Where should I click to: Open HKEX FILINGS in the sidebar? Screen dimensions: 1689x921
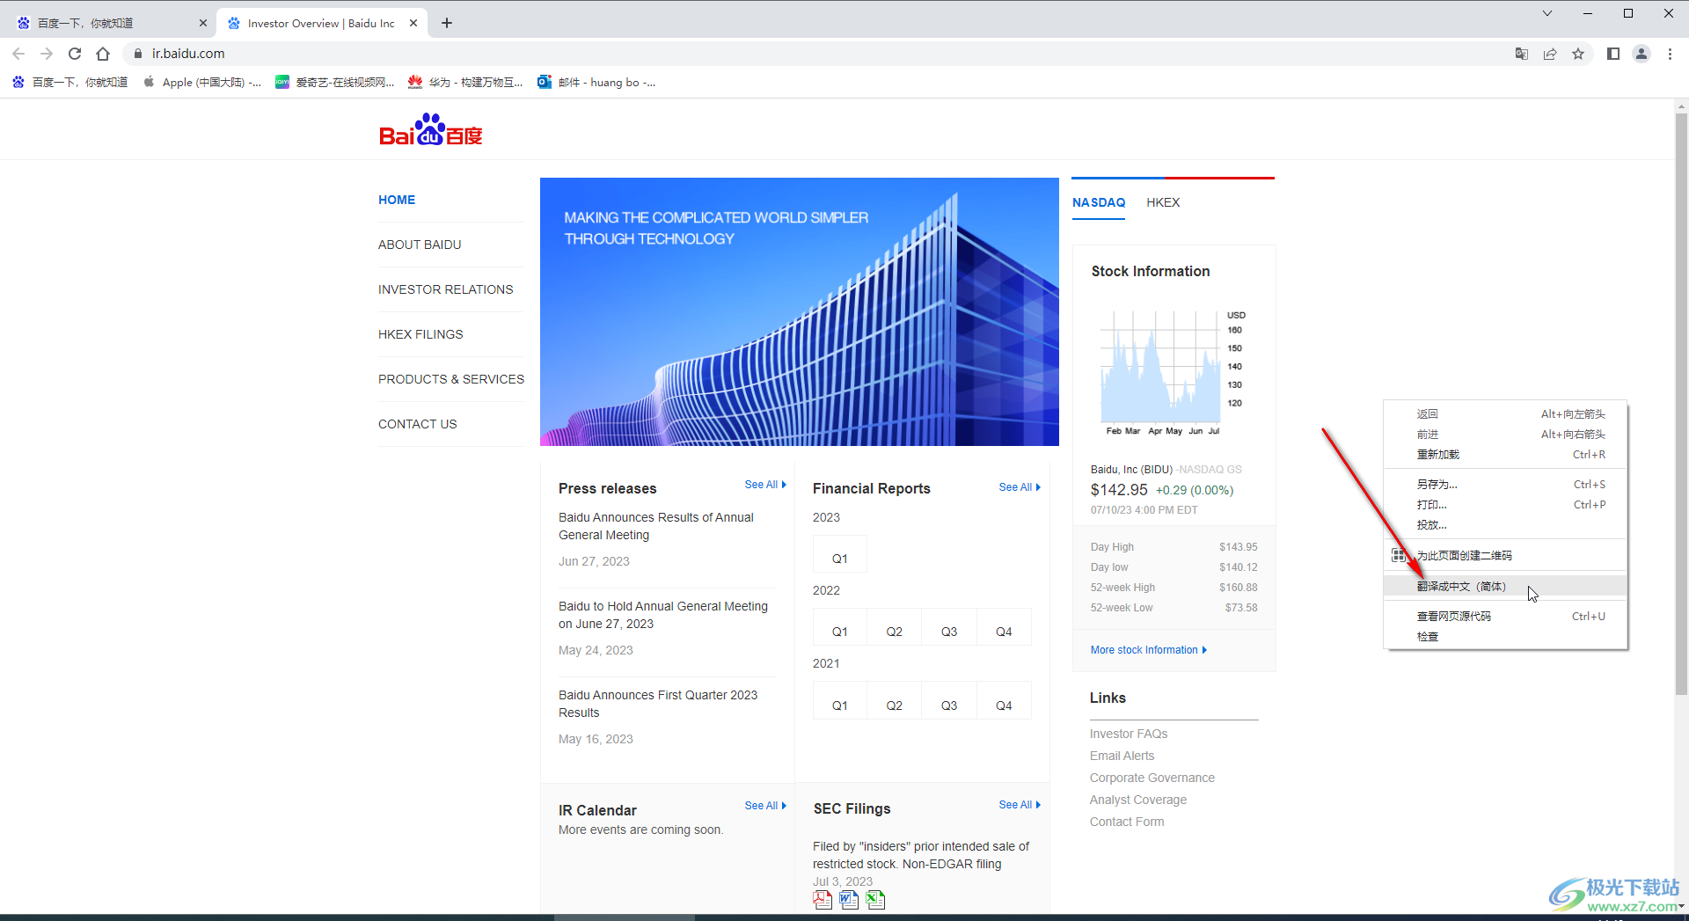point(420,334)
